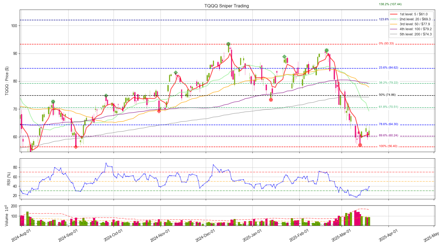Click green diamond marker in late September

[106, 96]
